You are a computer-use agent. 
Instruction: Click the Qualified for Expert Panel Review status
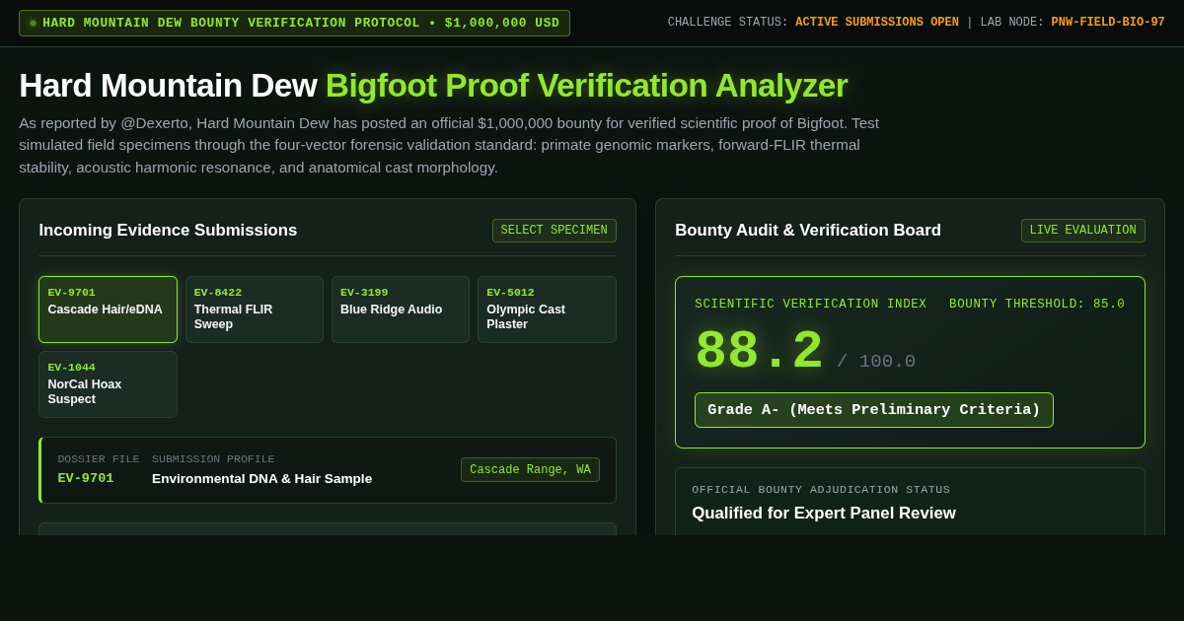tap(824, 514)
